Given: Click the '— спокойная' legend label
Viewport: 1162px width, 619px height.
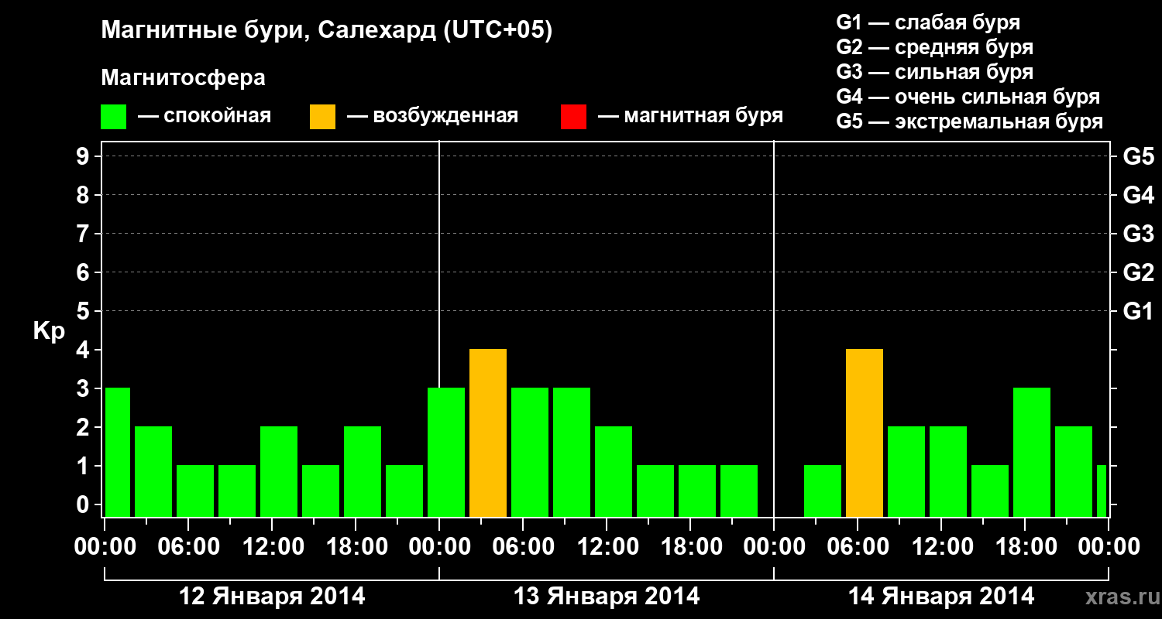Looking at the screenshot, I should [205, 116].
